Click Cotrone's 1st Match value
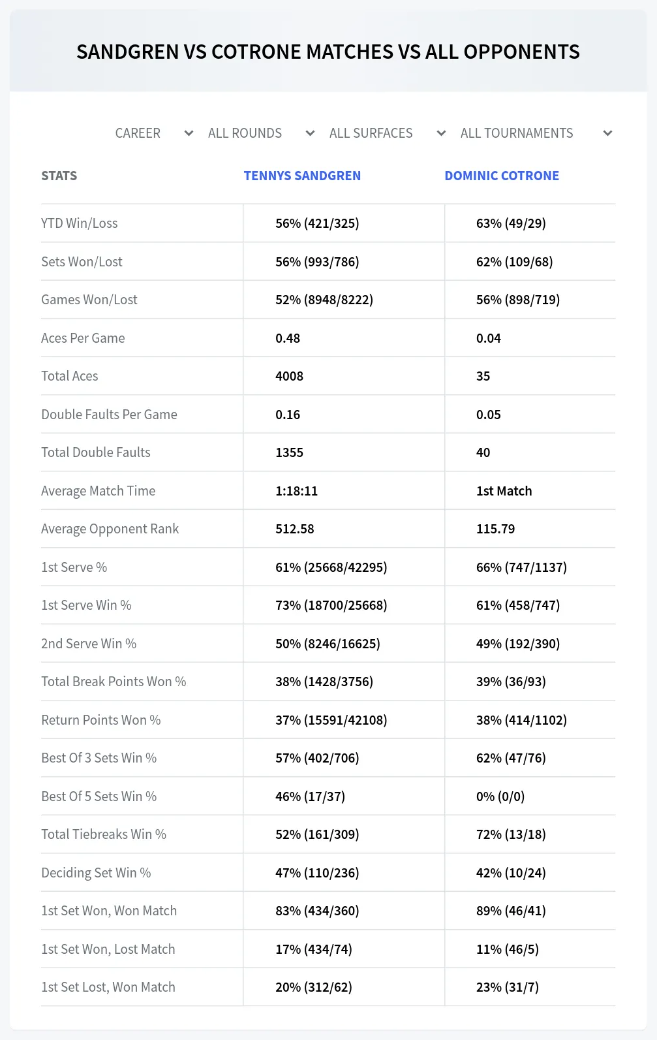The width and height of the screenshot is (657, 1040). pos(504,491)
